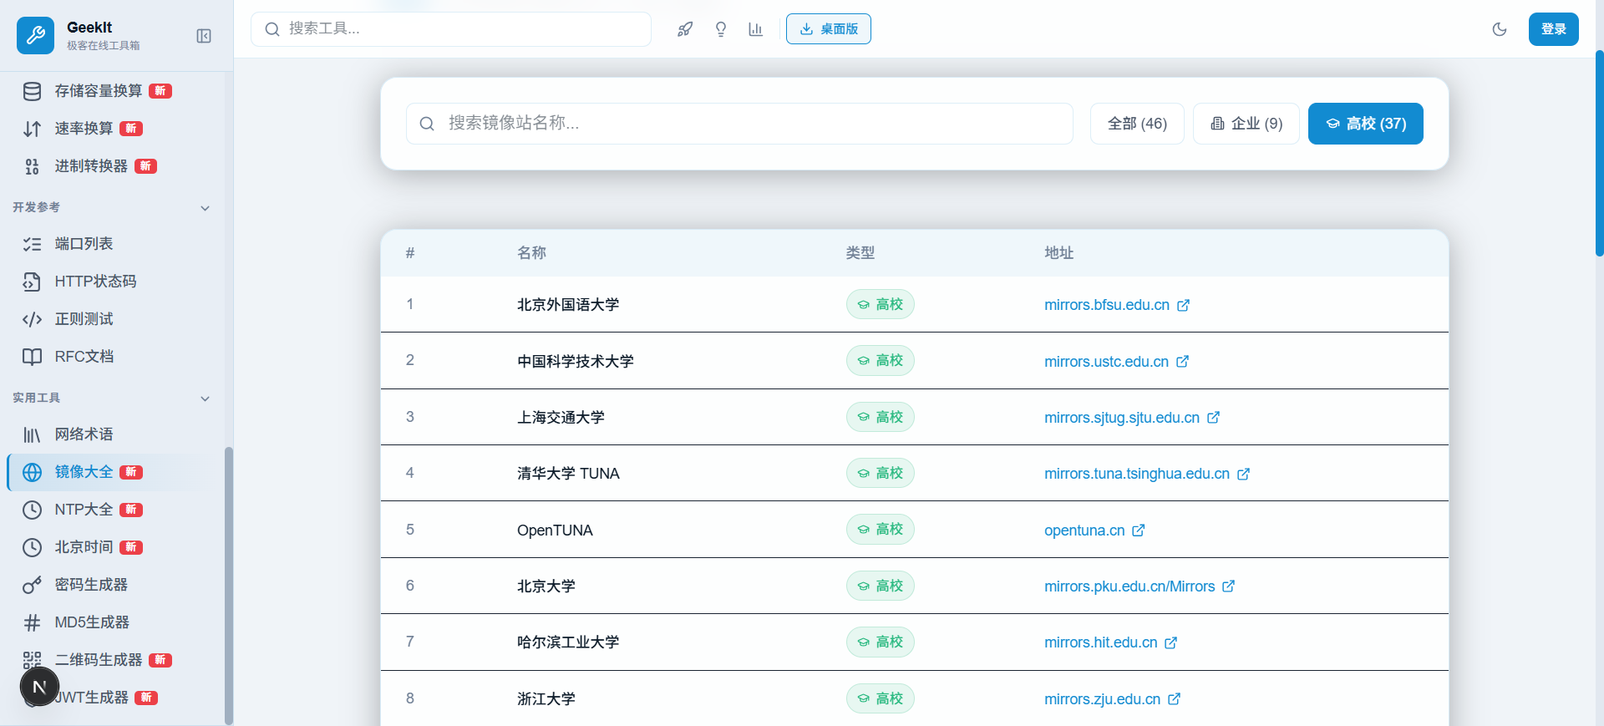This screenshot has height=726, width=1604.
Task: Filter by 高校 (37) tab
Action: click(1366, 124)
